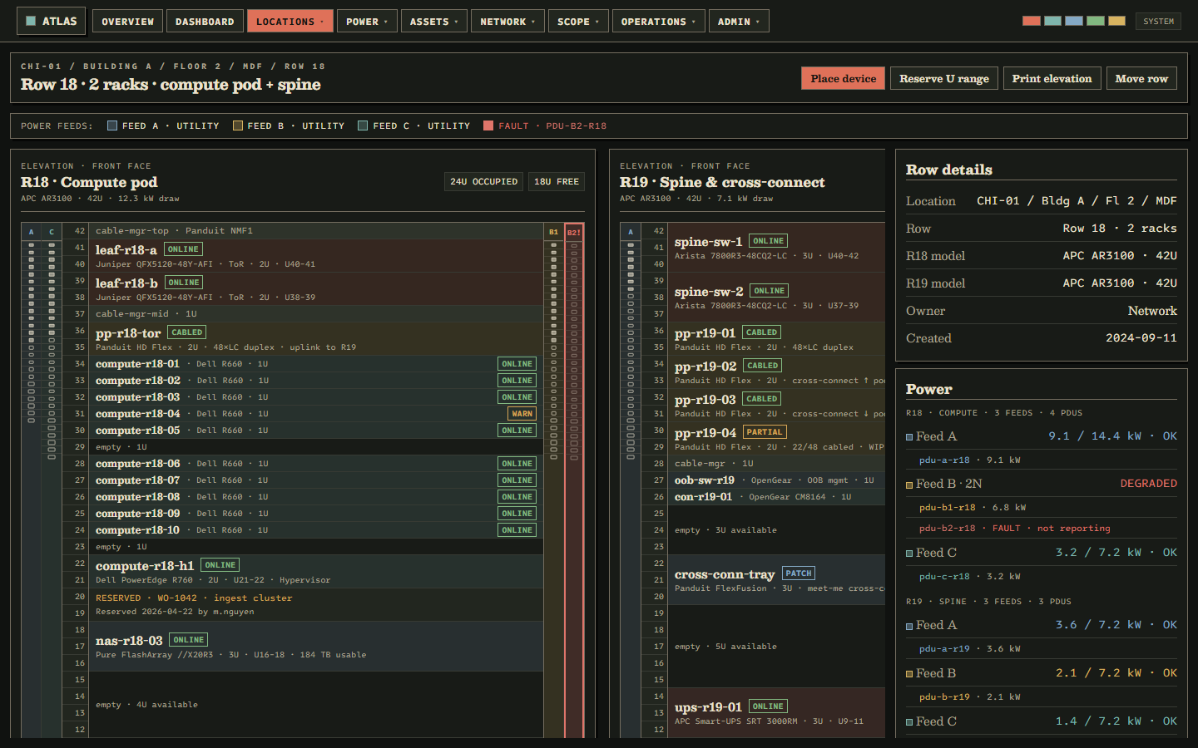Click the Feed B · 2N square icon
This screenshot has width=1198, height=748.
pyautogui.click(x=909, y=485)
